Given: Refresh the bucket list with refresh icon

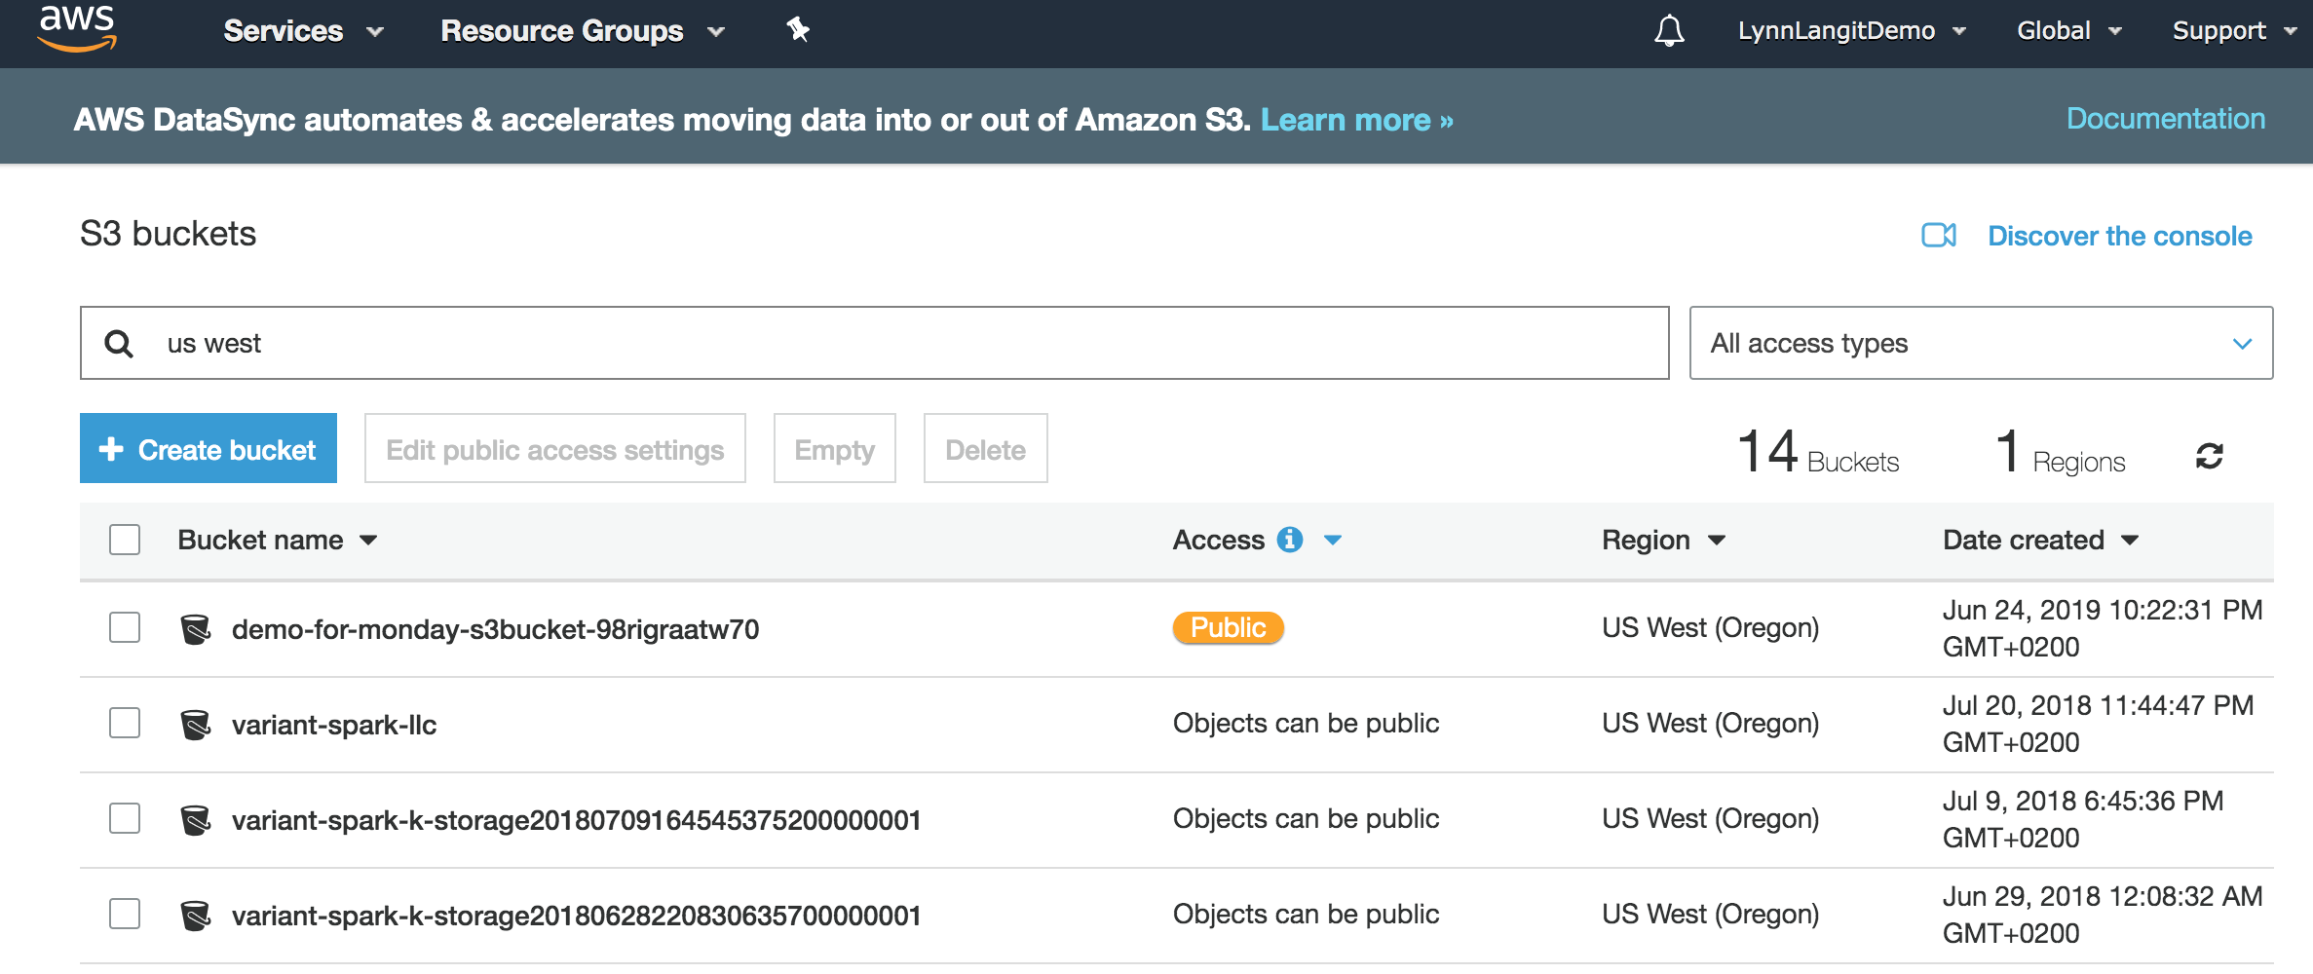Looking at the screenshot, I should [x=2209, y=455].
